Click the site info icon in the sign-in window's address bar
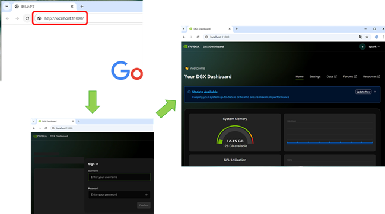Image resolution: width=385 pixels, height=214 pixels. pyautogui.click(x=53, y=128)
